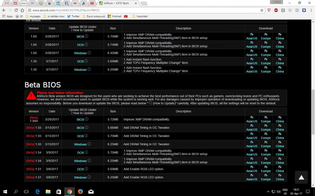Click the address bar URL field
The image size is (315, 196).
click(144, 10)
